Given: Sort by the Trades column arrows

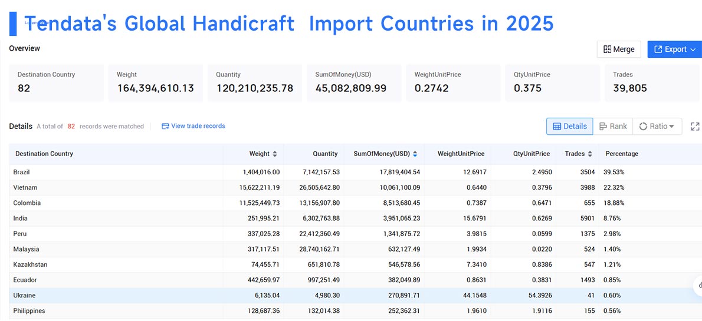Looking at the screenshot, I should coord(590,154).
